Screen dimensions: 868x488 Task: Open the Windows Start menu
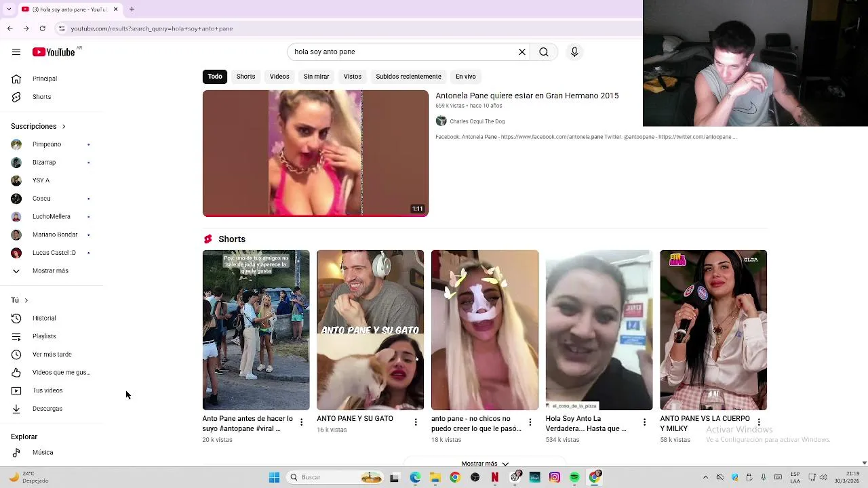[274, 478]
